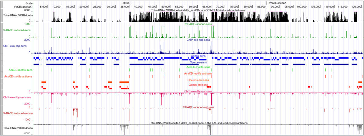Click the long Total-RNA induced-pooled-antisens center title

(198, 123)
